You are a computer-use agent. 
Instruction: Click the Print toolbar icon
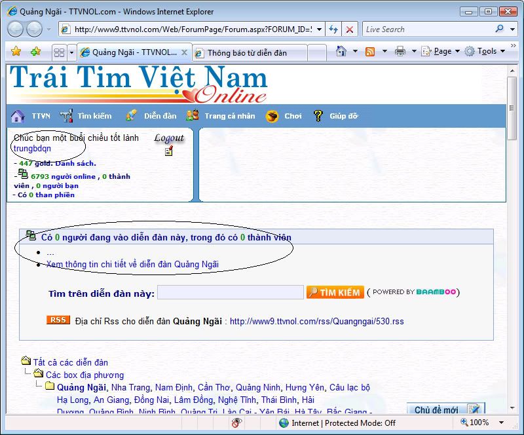[x=400, y=52]
